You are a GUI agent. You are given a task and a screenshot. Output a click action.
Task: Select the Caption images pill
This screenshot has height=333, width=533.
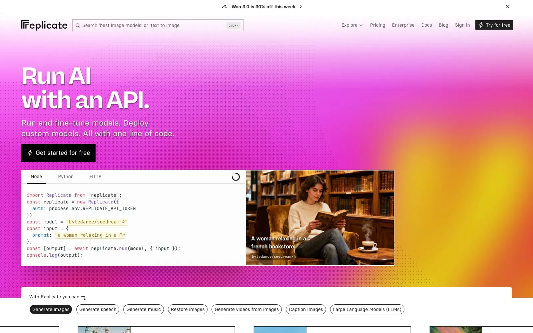click(306, 309)
